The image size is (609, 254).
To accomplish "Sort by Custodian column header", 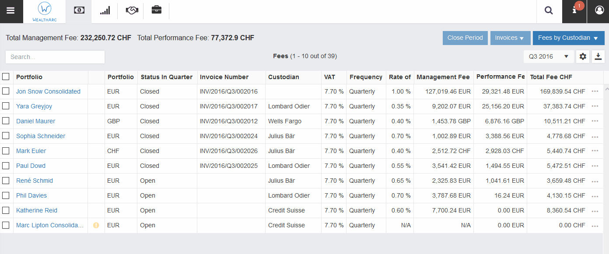I will [283, 77].
